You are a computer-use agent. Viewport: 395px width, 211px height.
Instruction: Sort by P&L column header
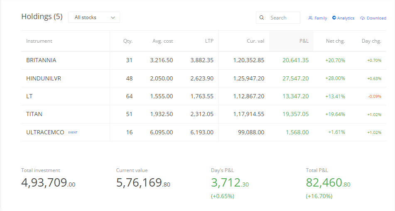click(304, 41)
